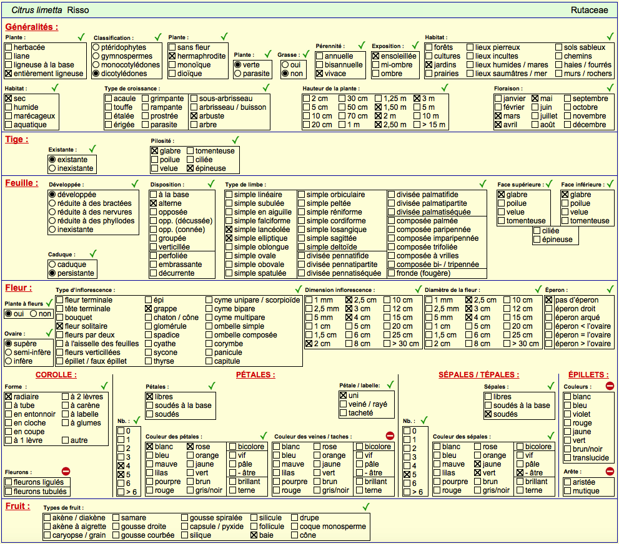This screenshot has height=544, width=619.
Task: Click the ÉPILLETS heading link
Action: pyautogui.click(x=588, y=375)
